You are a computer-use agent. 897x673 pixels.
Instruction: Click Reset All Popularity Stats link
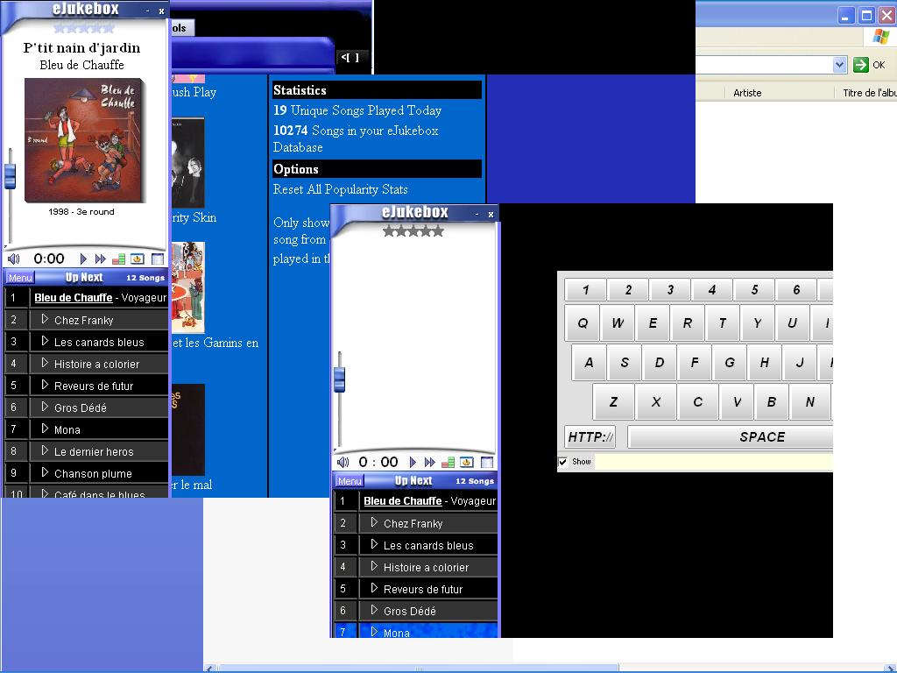[341, 189]
